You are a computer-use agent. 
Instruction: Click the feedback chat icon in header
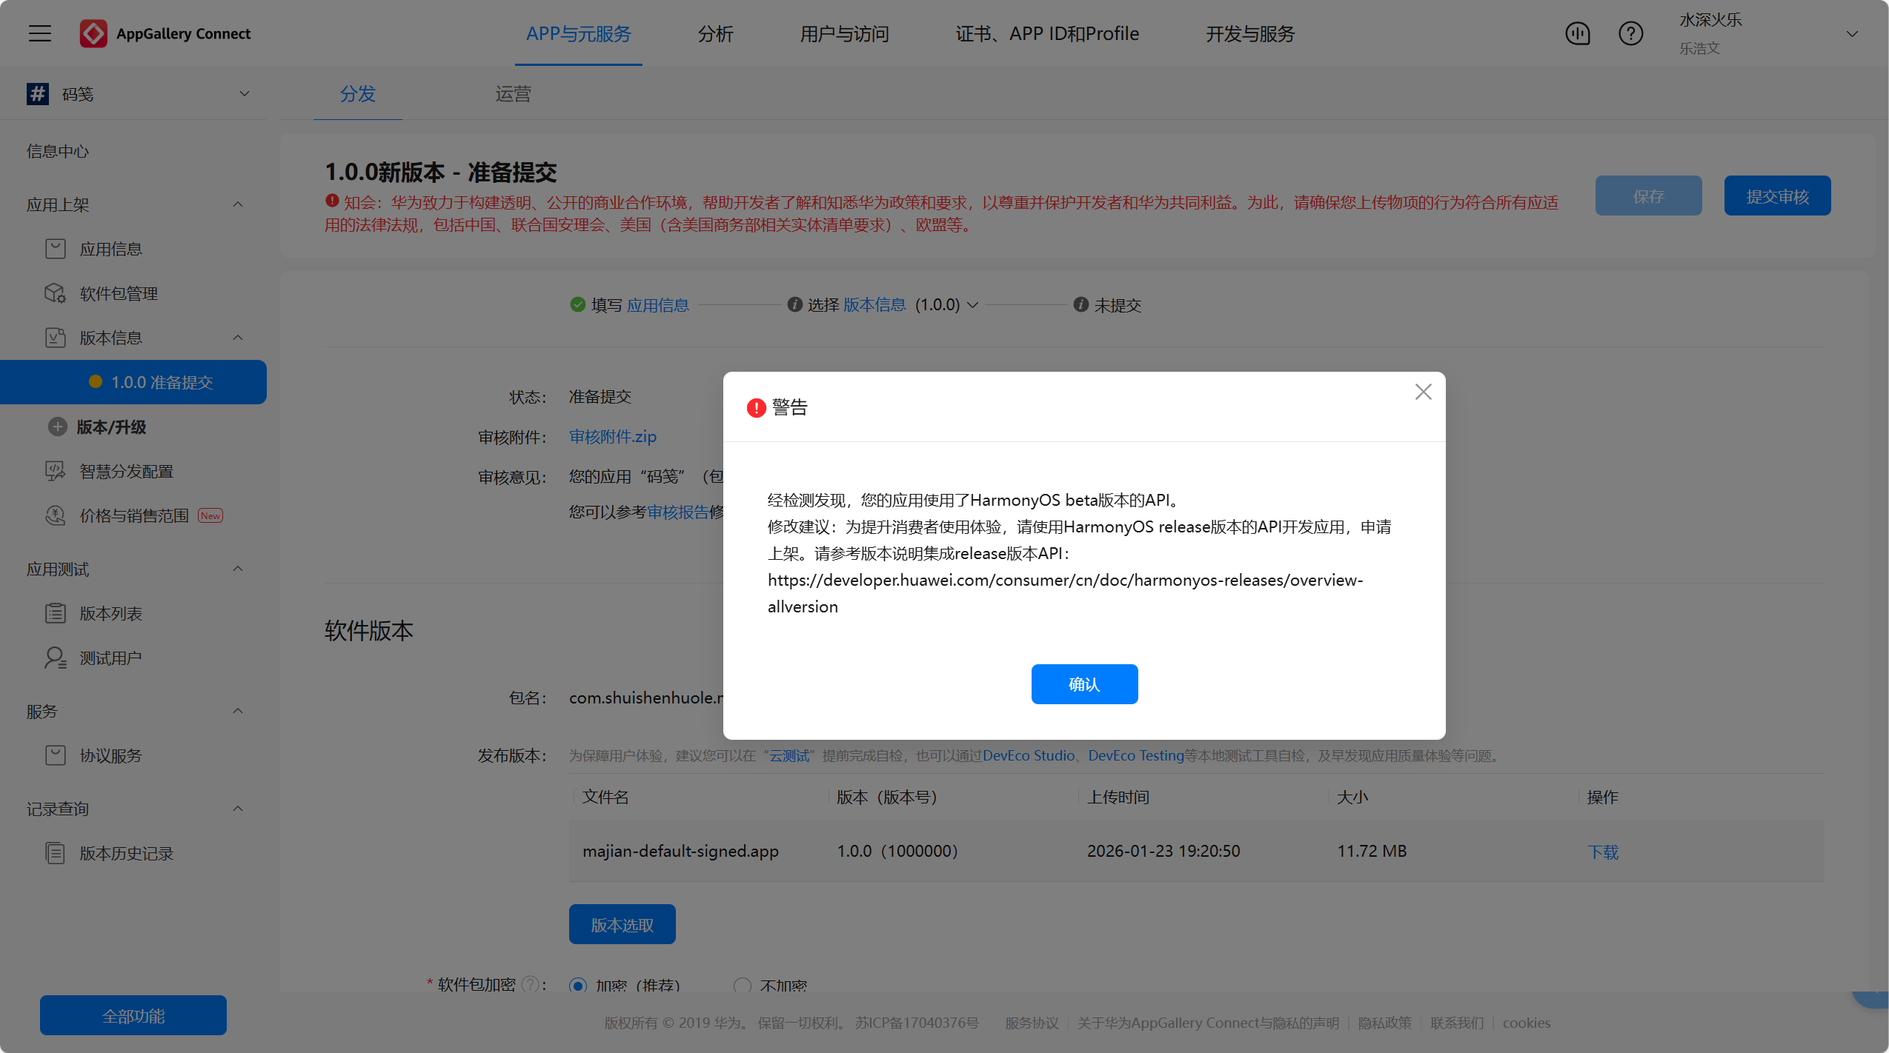[x=1577, y=33]
